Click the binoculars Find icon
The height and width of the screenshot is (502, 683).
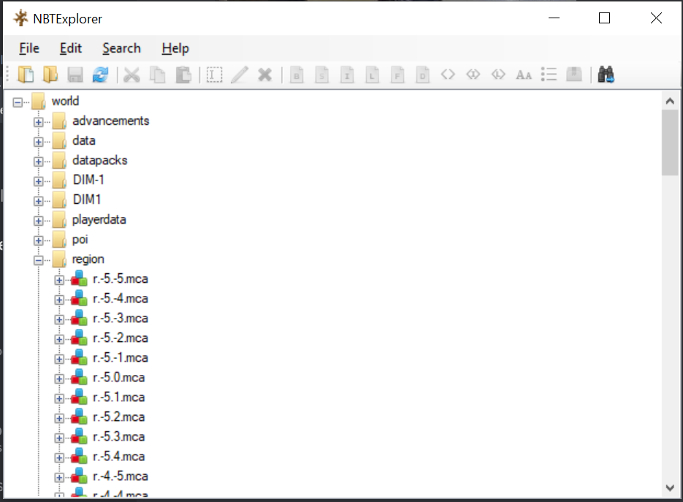606,75
